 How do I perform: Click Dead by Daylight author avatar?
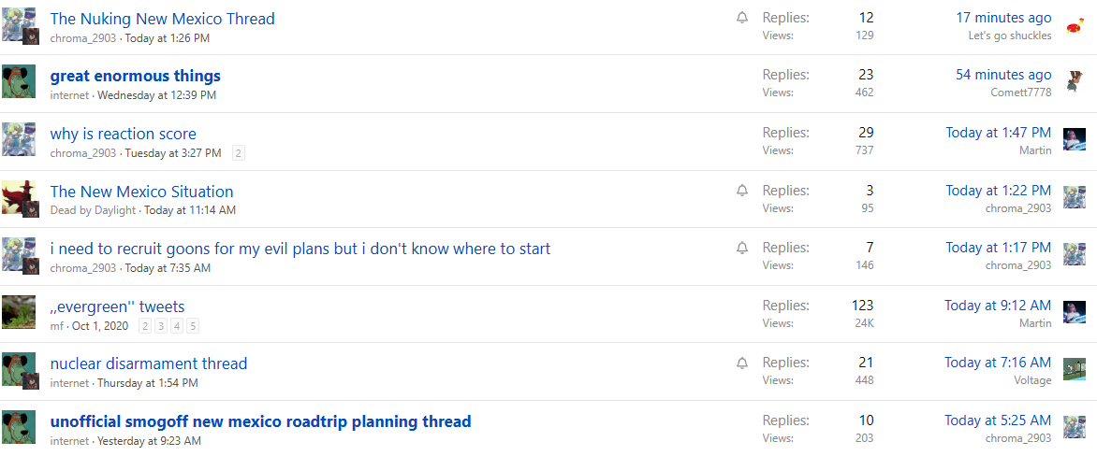19,198
